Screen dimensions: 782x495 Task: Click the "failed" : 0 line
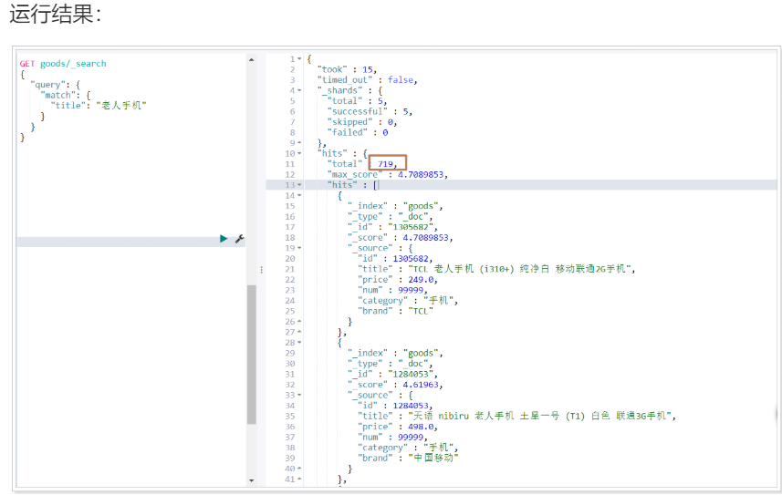[x=358, y=132]
